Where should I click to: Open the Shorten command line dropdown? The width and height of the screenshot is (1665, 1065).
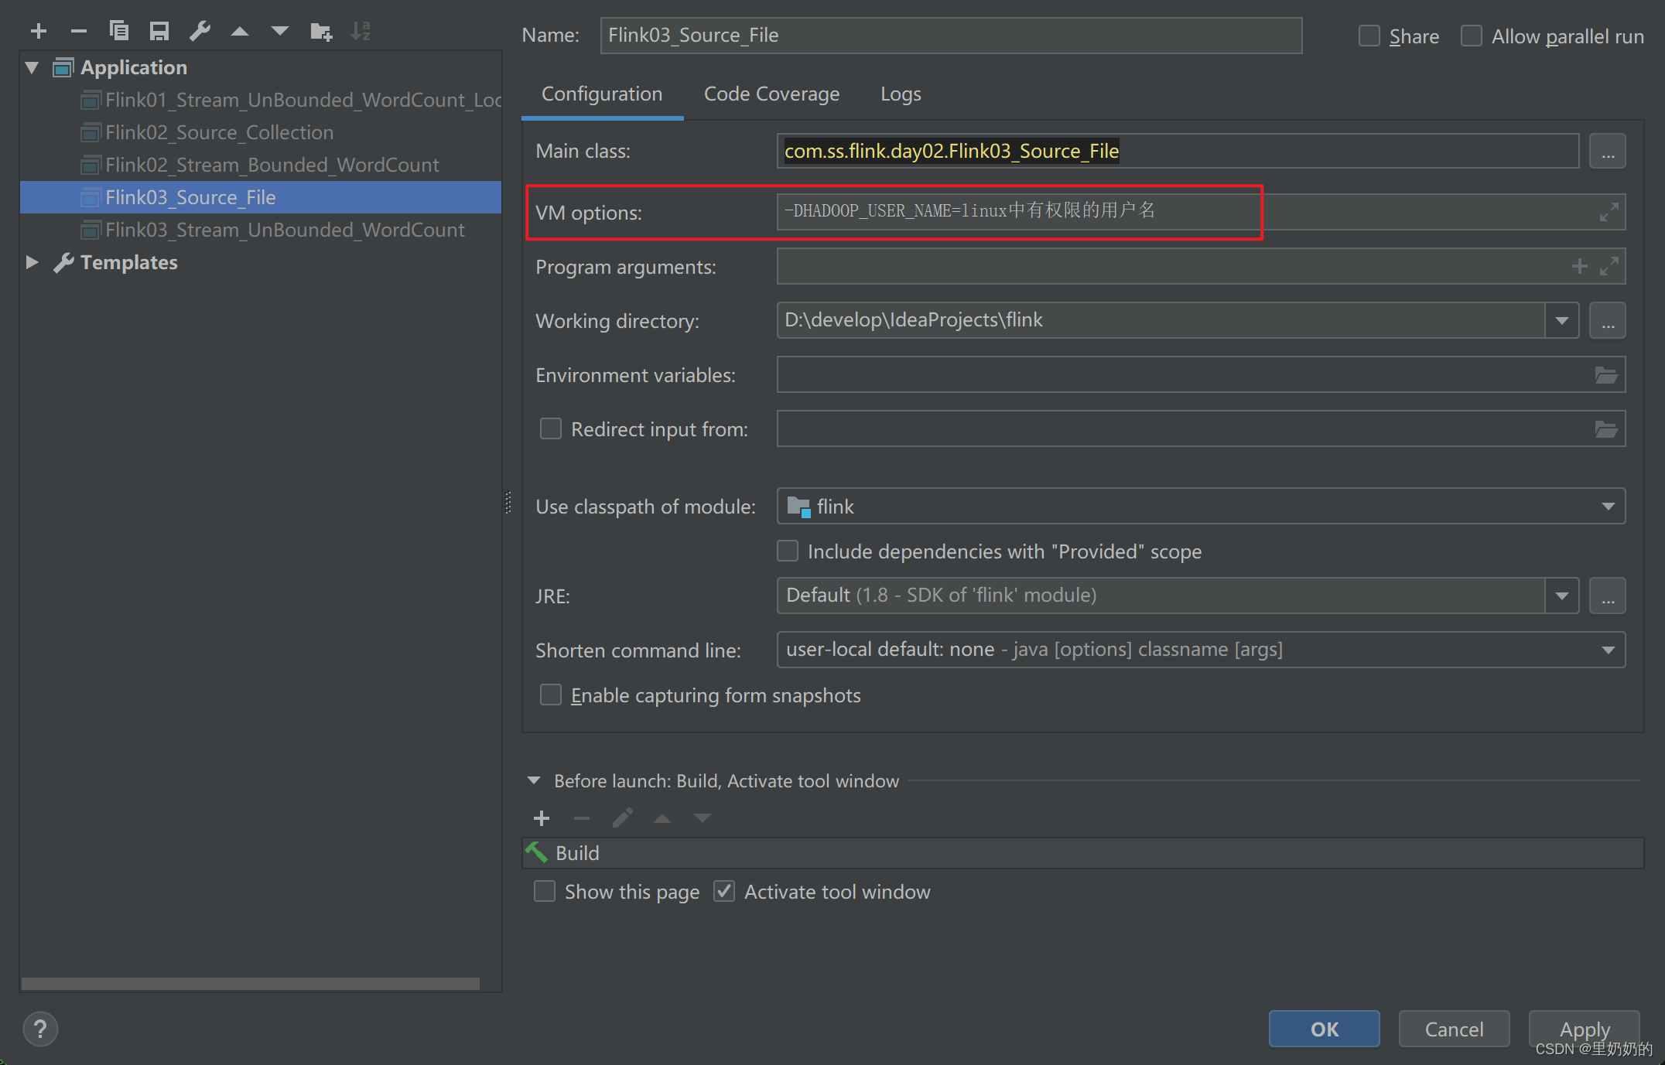pyautogui.click(x=1608, y=650)
